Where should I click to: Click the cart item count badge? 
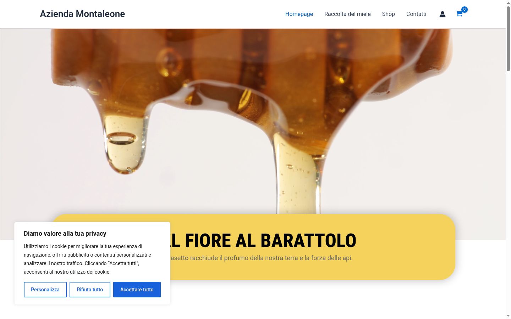[x=464, y=10]
